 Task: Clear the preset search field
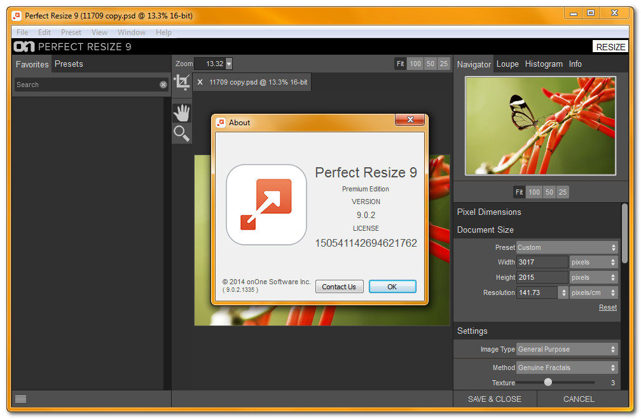(163, 85)
